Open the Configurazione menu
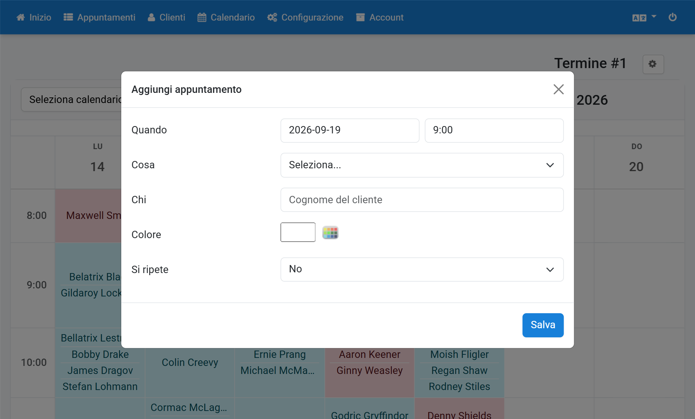 (305, 17)
